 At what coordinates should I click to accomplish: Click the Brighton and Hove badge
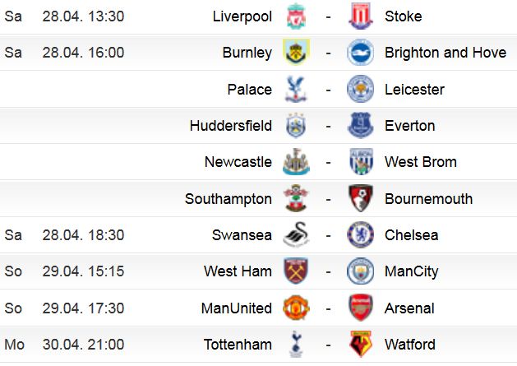click(360, 52)
